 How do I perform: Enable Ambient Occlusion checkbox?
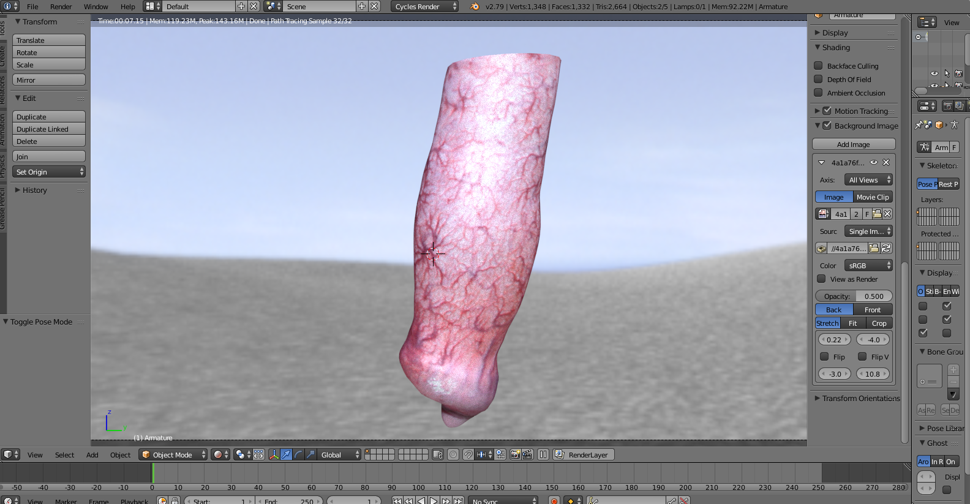(818, 92)
